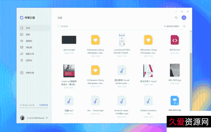Select the 巴赫.mp3 audio icon
Viewport: 211px width, 132px height.
coord(69,100)
